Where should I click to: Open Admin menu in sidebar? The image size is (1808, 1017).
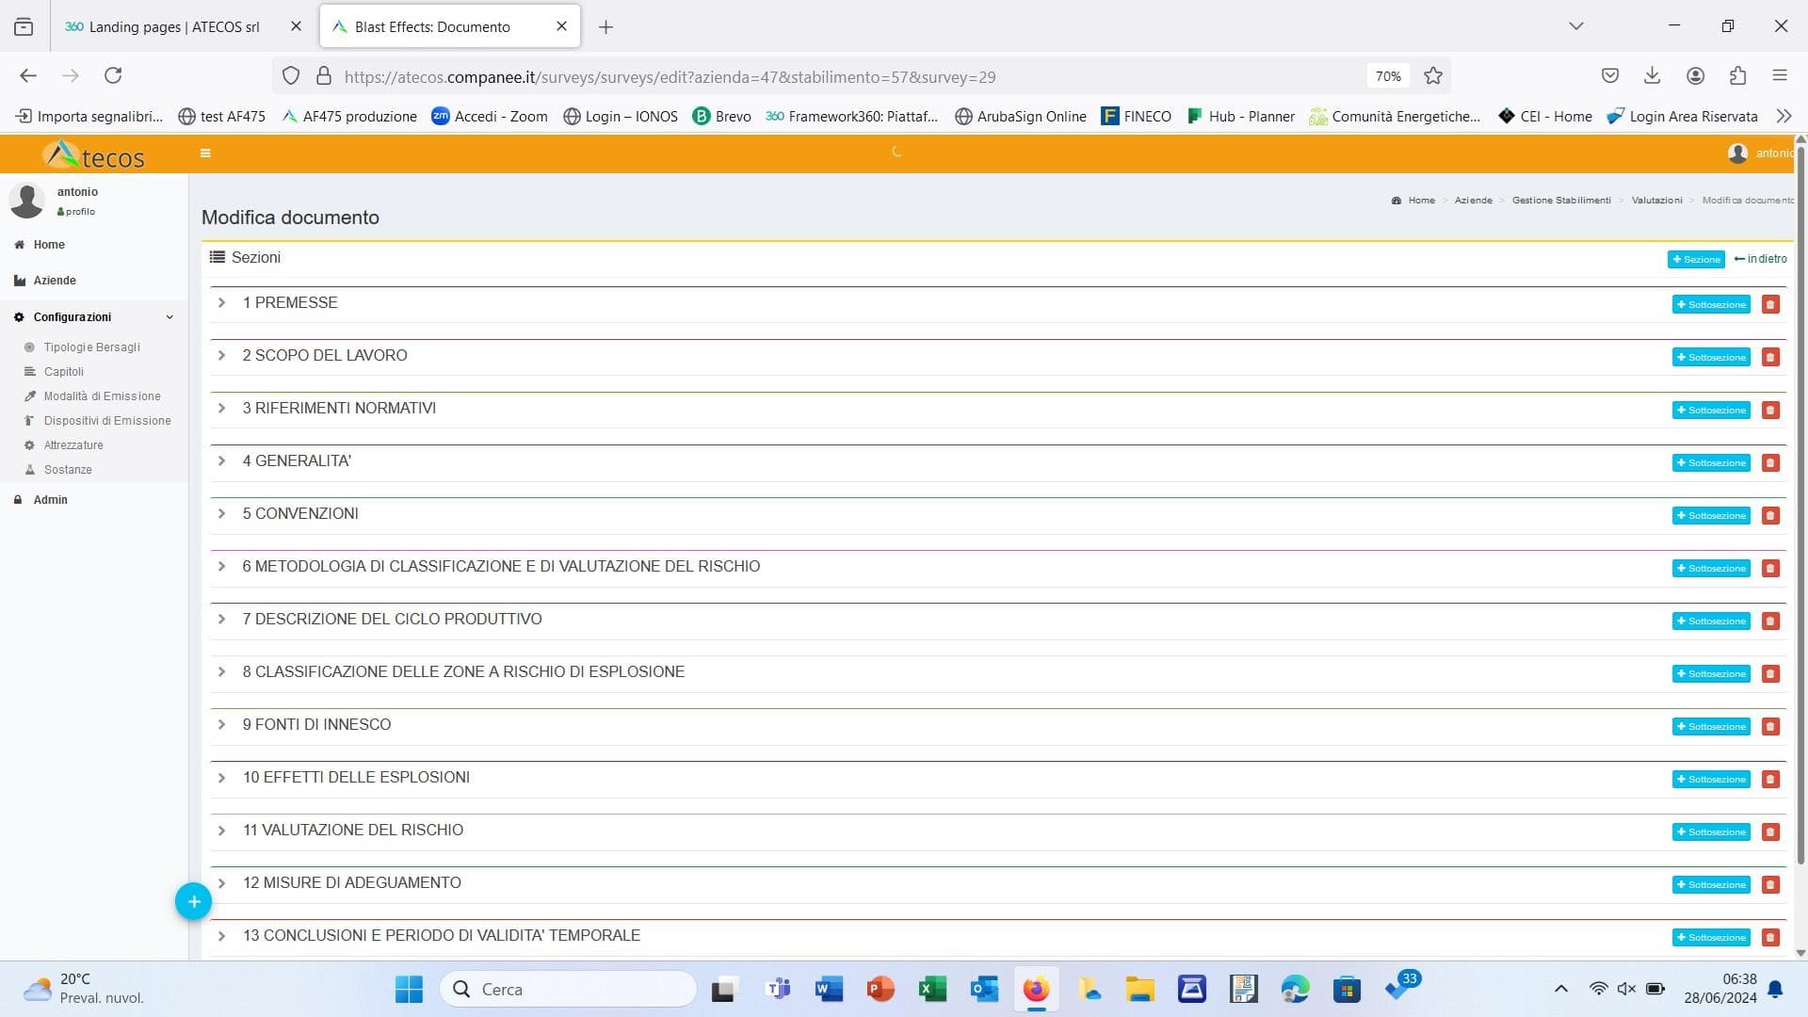(50, 500)
